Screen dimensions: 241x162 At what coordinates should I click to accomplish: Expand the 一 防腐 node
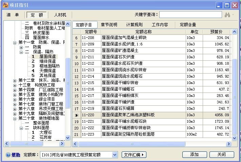21,47
